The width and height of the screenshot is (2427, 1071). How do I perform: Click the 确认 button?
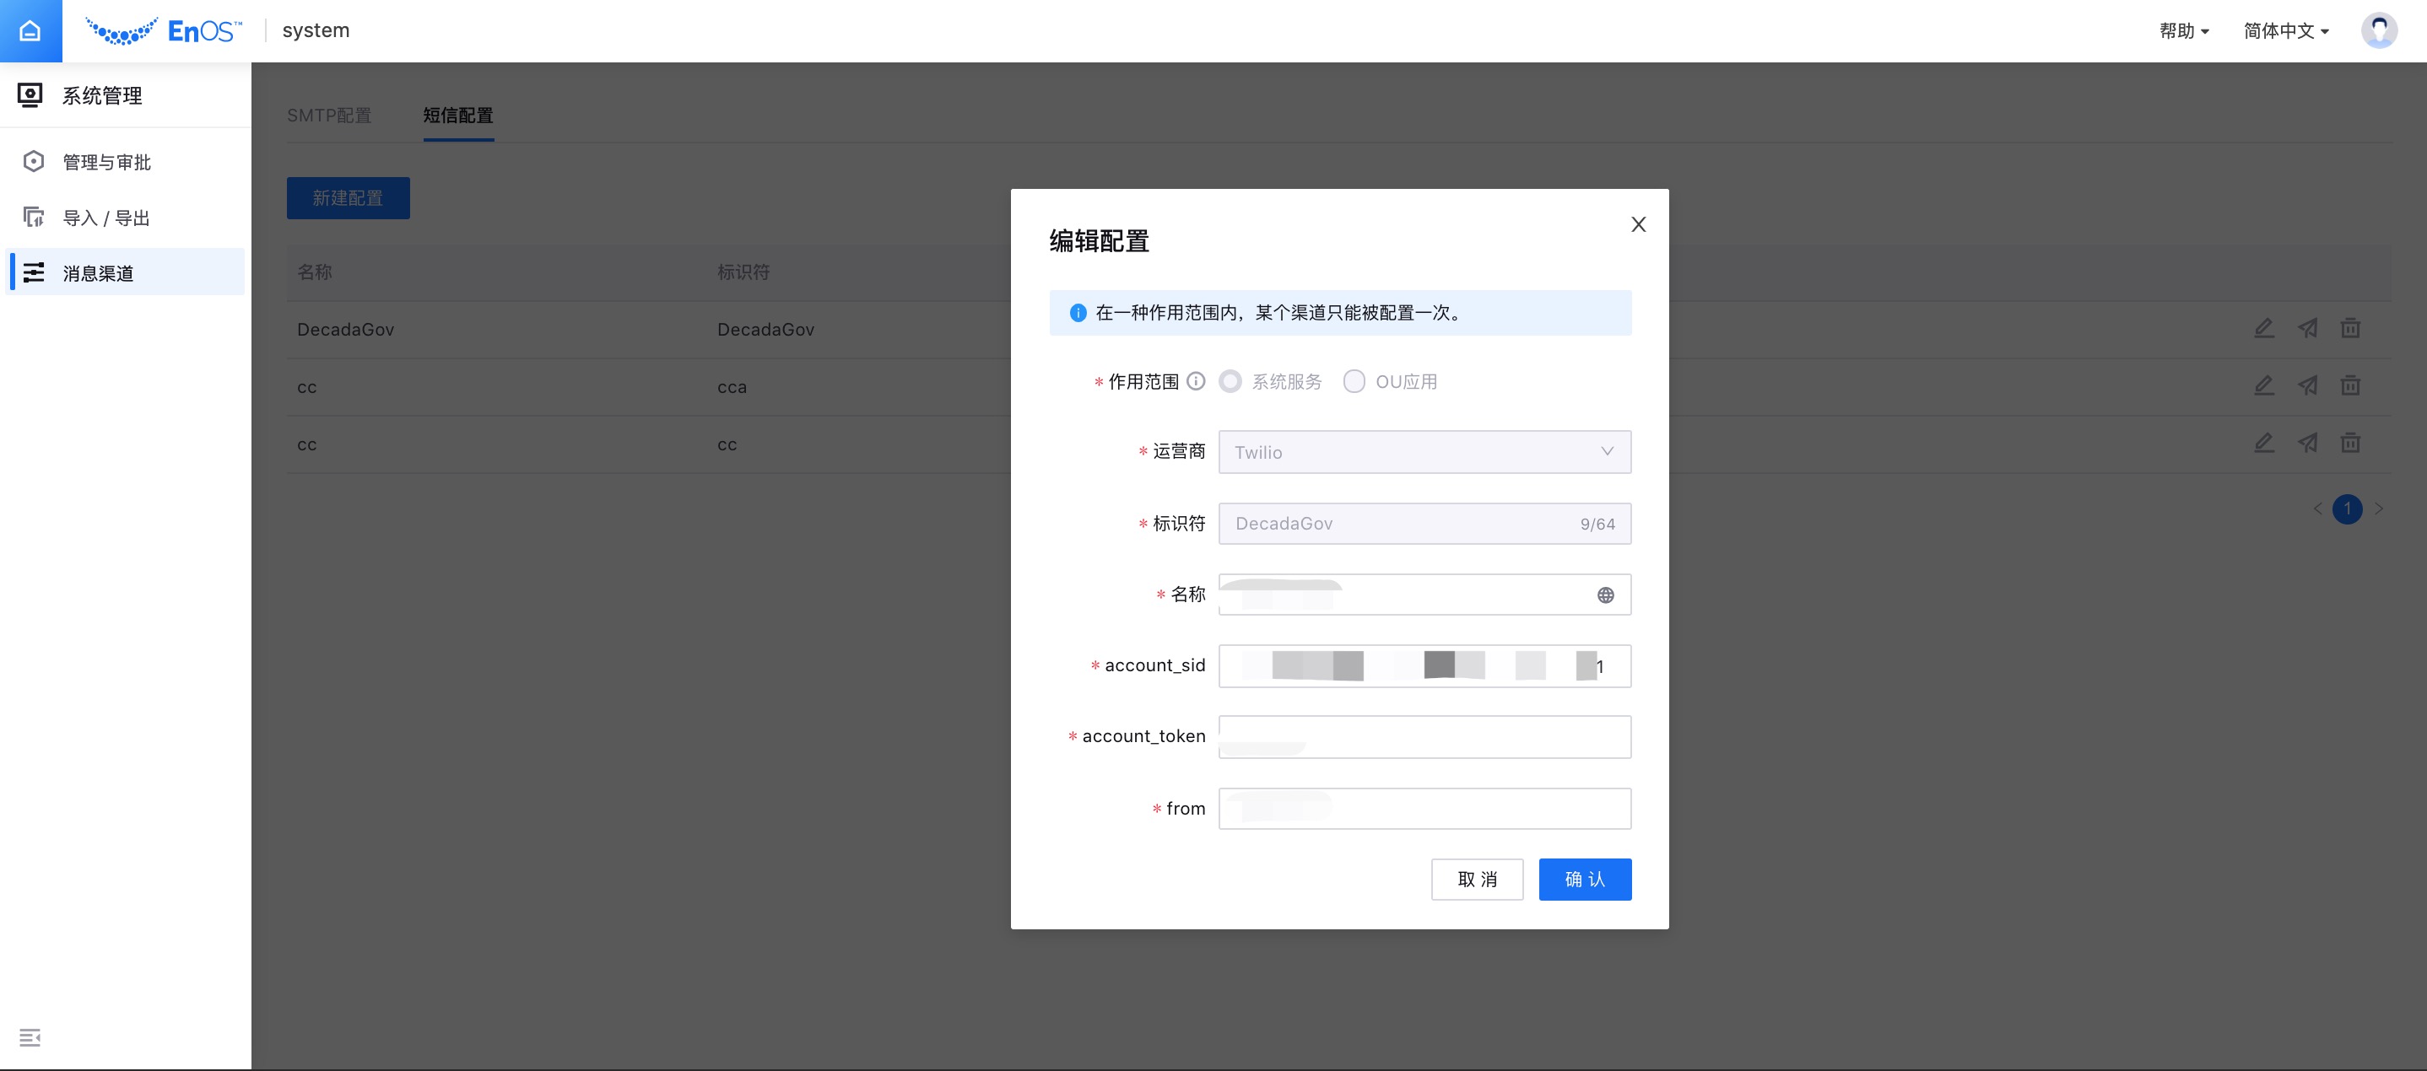pos(1585,879)
